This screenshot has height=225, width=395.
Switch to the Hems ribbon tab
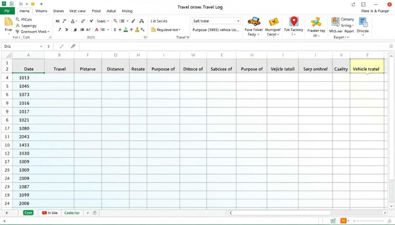pos(24,11)
